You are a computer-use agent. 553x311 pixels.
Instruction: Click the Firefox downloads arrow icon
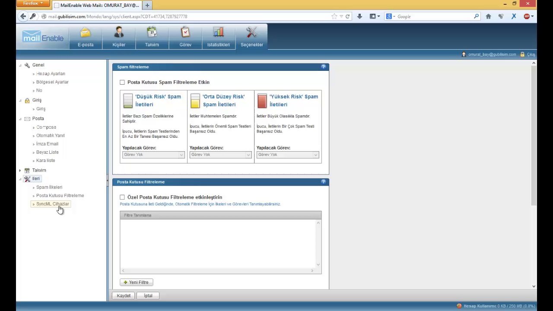point(359,16)
